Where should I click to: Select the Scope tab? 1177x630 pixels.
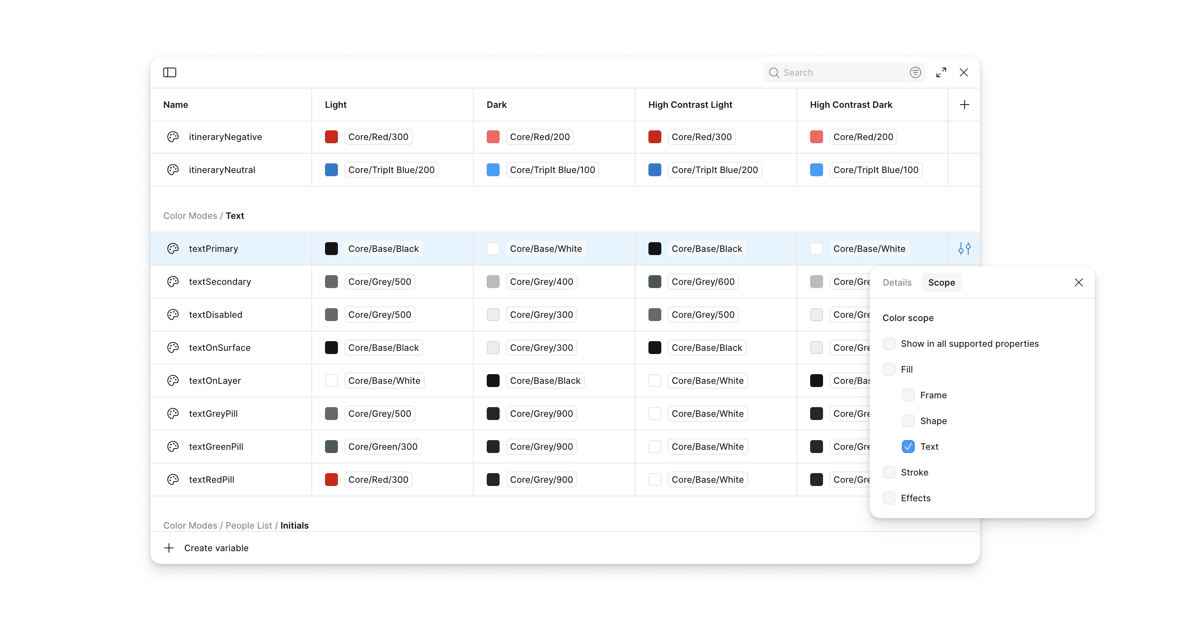point(941,282)
